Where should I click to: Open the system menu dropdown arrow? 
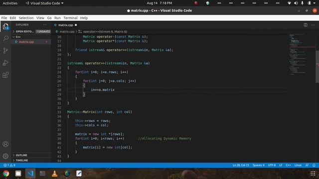click(x=315, y=3)
